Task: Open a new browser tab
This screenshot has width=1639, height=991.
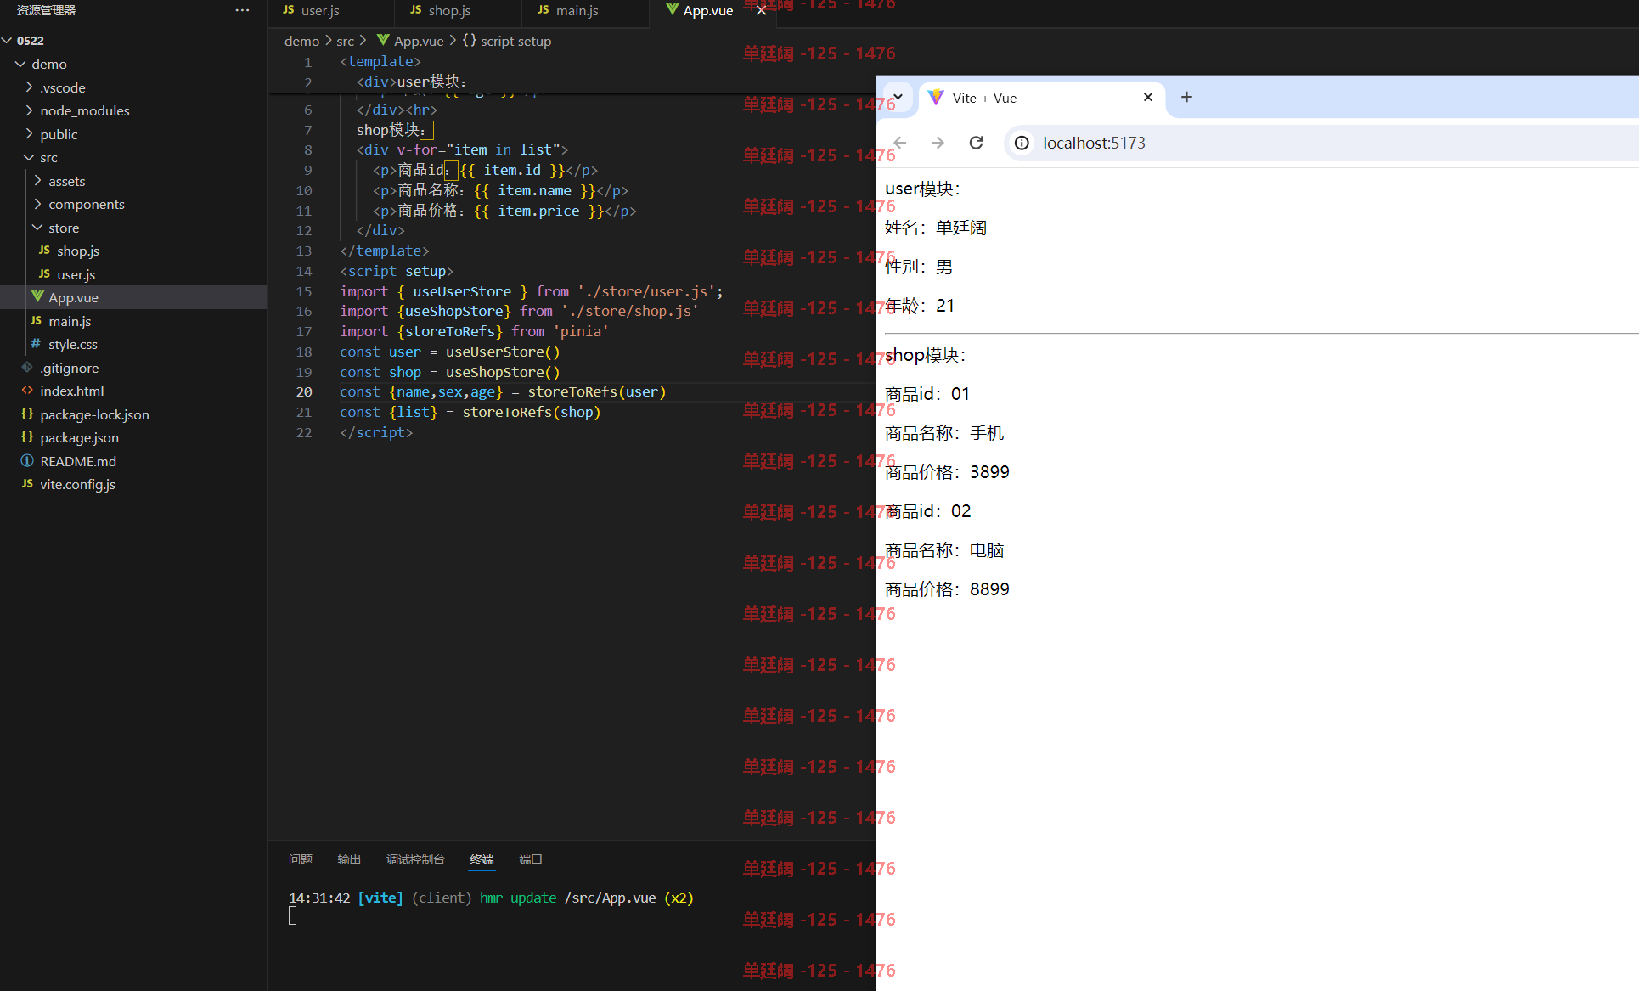Action: click(1186, 97)
